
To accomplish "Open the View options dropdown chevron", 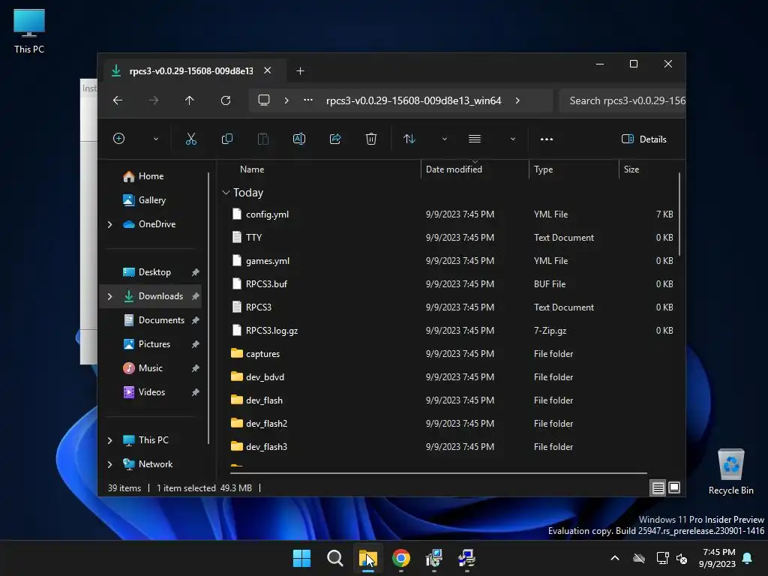I will [x=513, y=139].
